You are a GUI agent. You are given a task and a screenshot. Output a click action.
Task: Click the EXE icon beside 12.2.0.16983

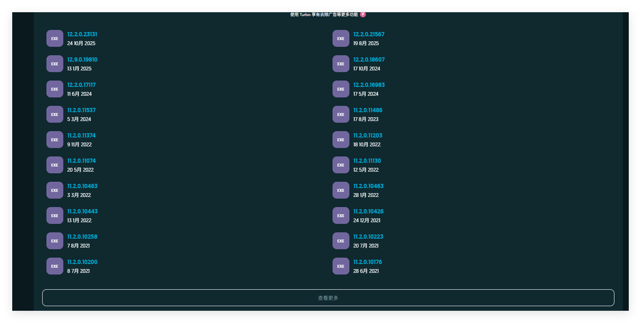341,89
